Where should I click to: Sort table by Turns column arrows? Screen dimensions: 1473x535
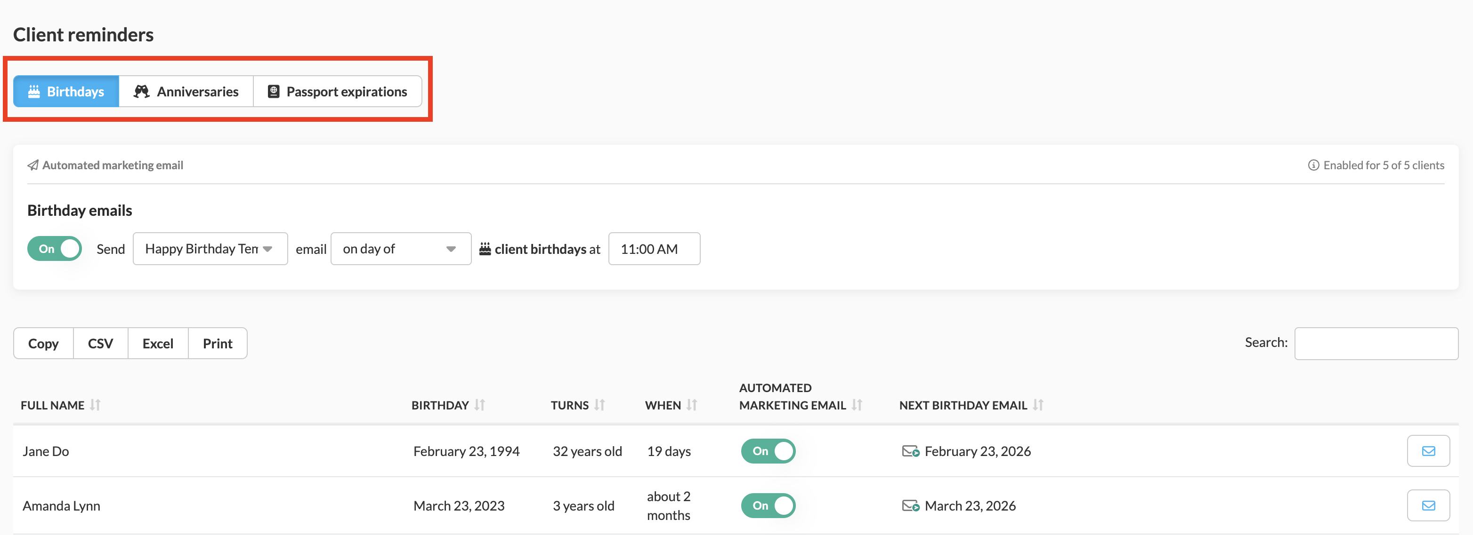pos(599,405)
